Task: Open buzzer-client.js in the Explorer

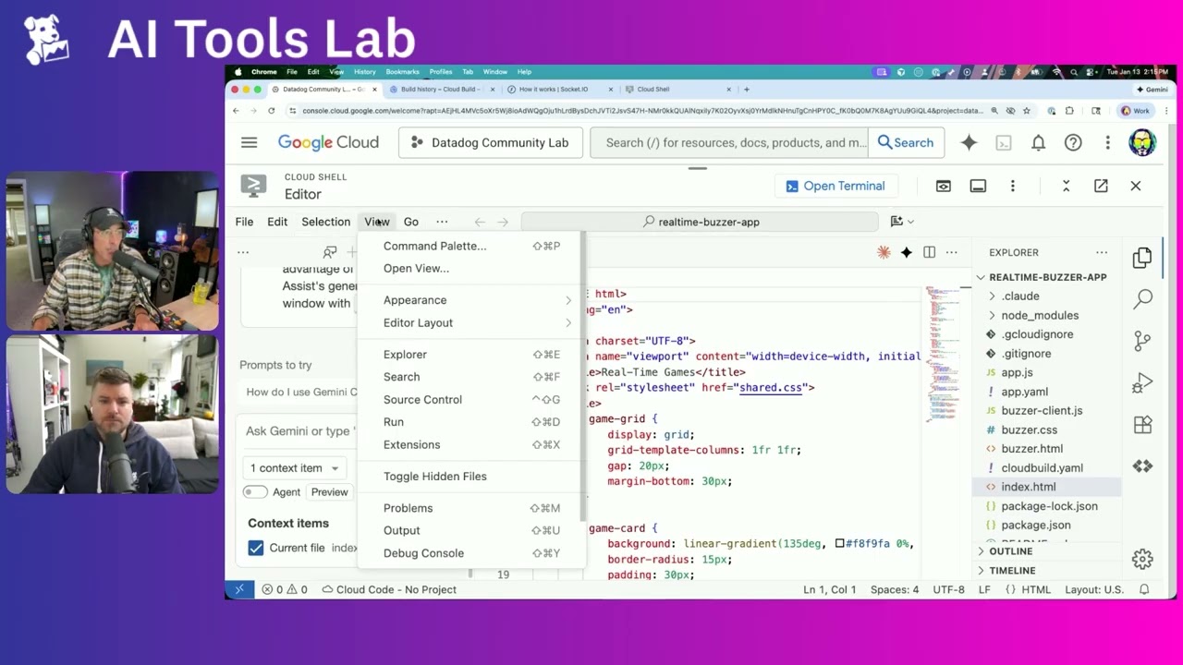Action: pos(1042,411)
